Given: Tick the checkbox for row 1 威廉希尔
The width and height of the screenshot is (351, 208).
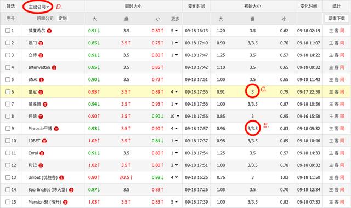Looking at the screenshot, I should click(x=8, y=31).
